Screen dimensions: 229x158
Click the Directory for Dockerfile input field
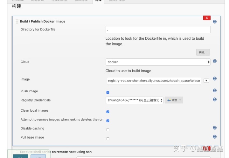tap(158, 30)
